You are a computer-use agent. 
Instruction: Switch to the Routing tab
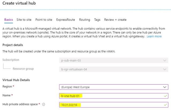[85, 20]
